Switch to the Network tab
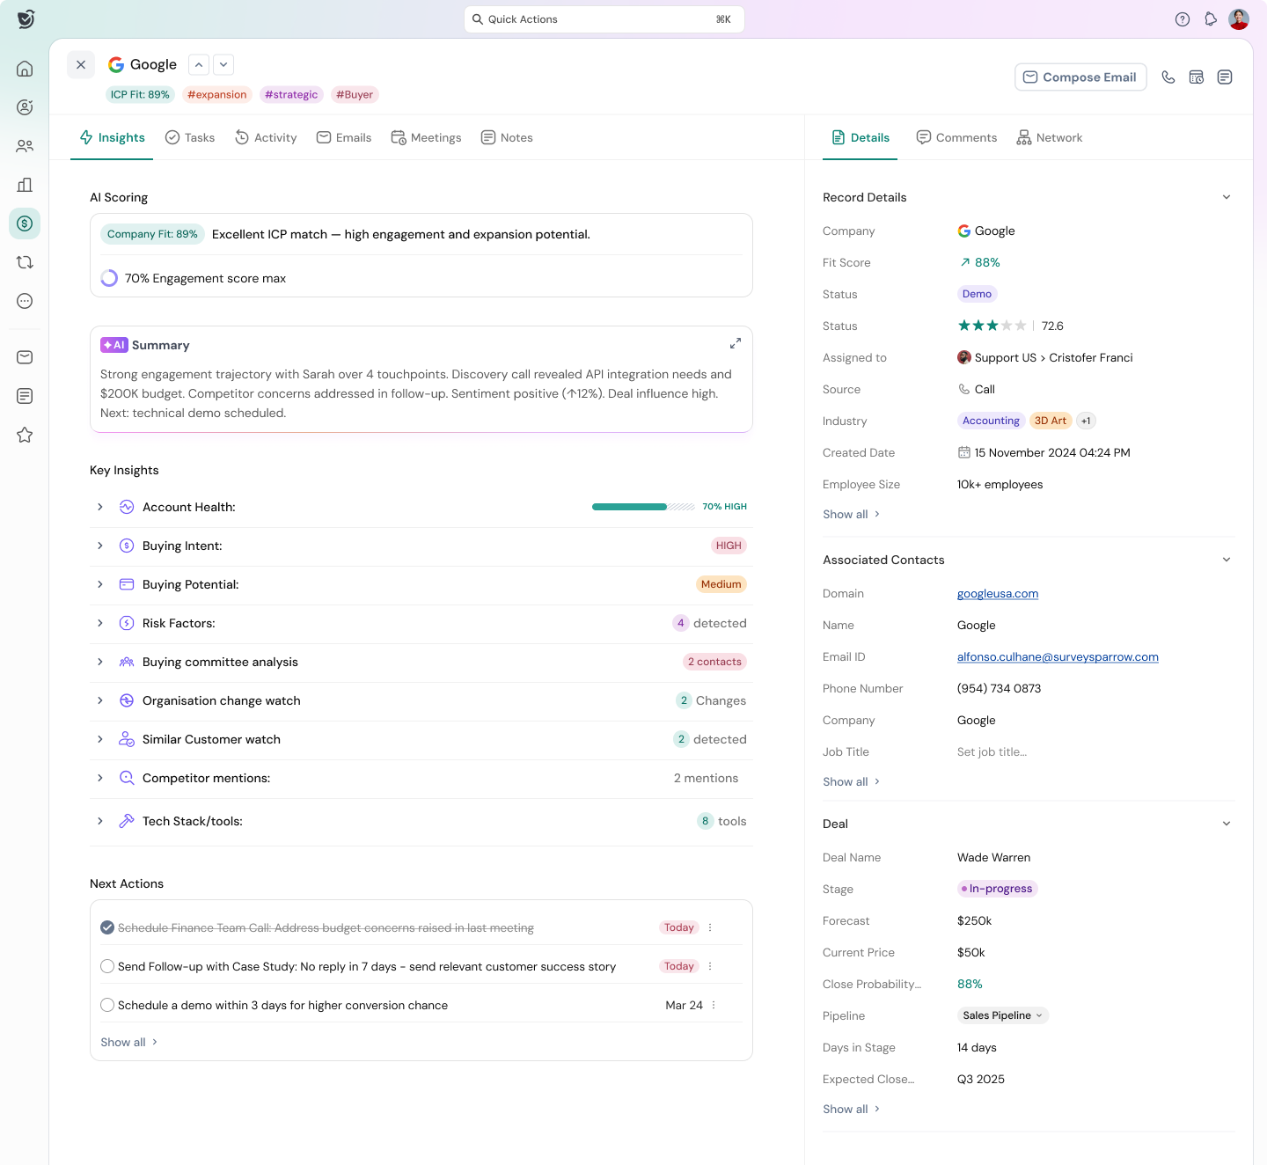 (x=1050, y=137)
